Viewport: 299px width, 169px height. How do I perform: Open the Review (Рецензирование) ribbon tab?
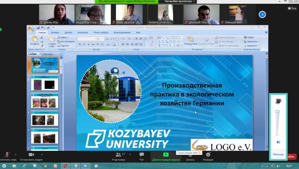click(122, 33)
